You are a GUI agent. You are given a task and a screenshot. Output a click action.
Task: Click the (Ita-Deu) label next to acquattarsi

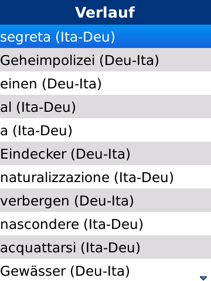coord(110,248)
